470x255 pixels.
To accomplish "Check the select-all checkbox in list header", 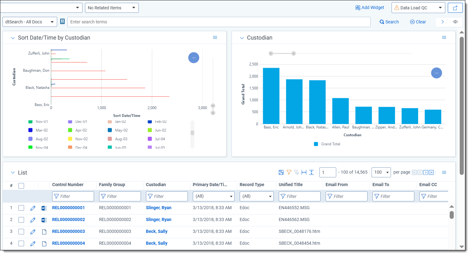I will point(21,186).
